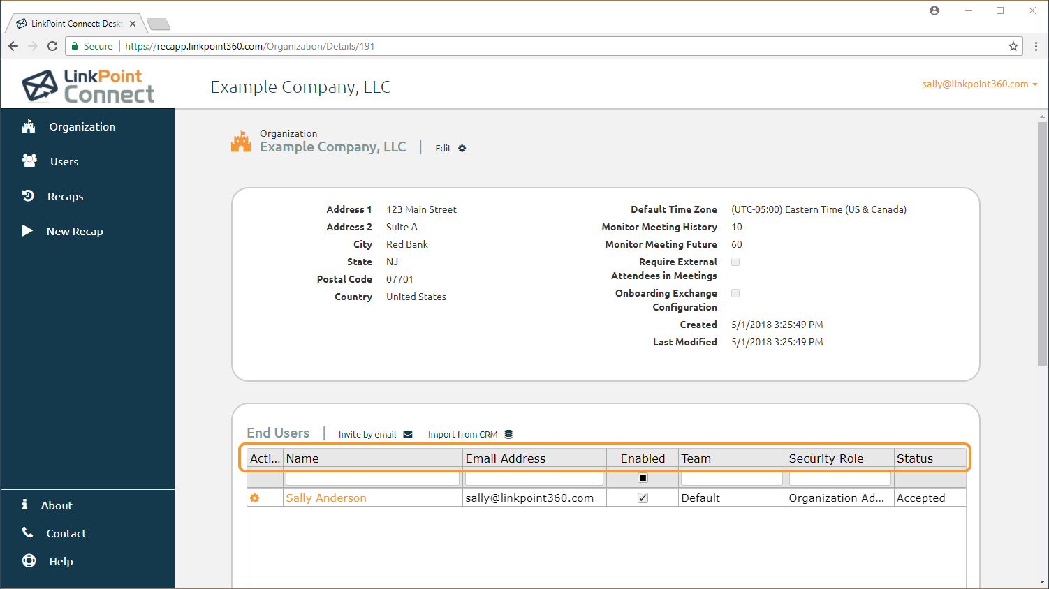Click the Invite by email envelope icon
1049x589 pixels.
(x=408, y=435)
